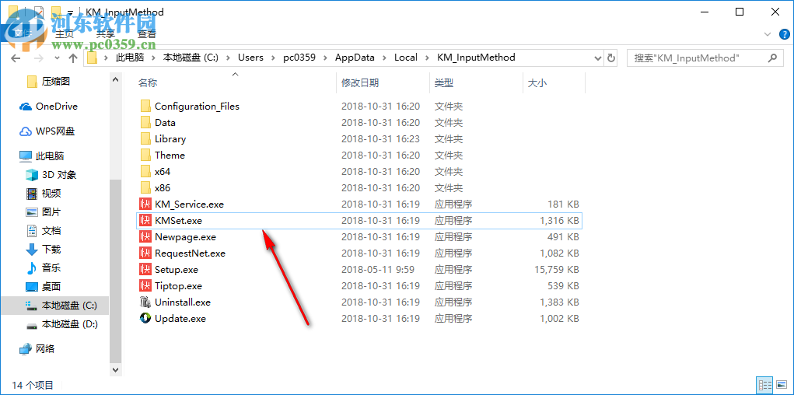The height and width of the screenshot is (395, 794).
Task: Click the Uninstall.exe trash icon
Action: coord(146,302)
